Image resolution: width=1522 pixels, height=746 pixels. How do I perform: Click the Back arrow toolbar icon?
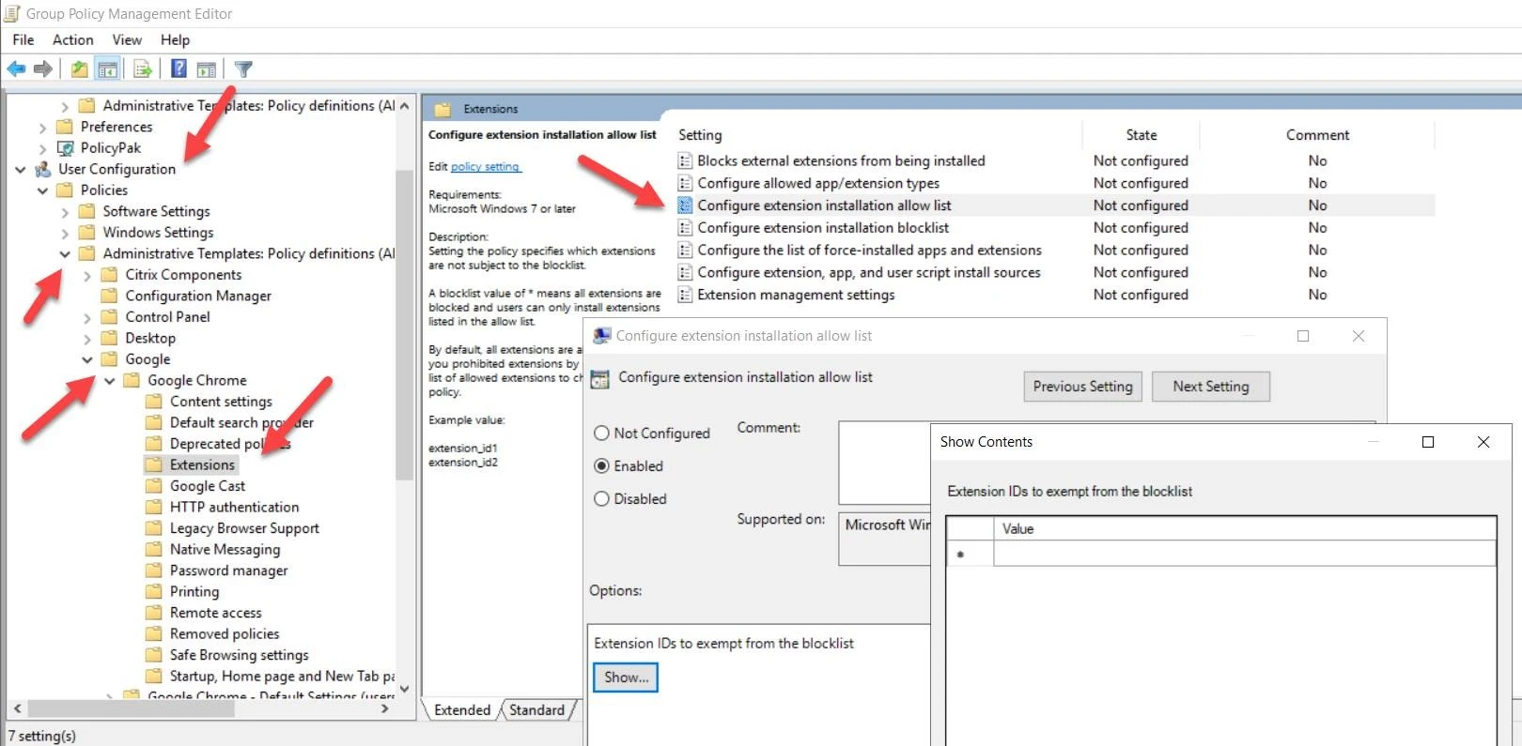(x=16, y=69)
